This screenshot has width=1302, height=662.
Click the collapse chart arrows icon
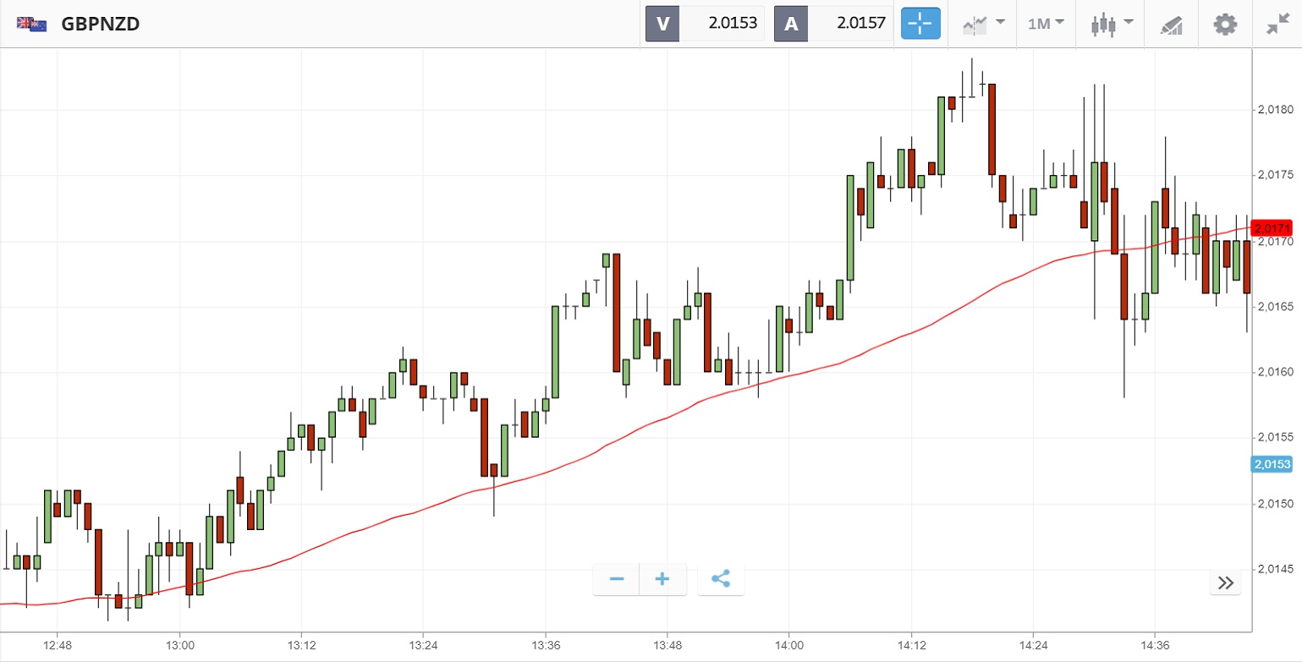click(1277, 24)
